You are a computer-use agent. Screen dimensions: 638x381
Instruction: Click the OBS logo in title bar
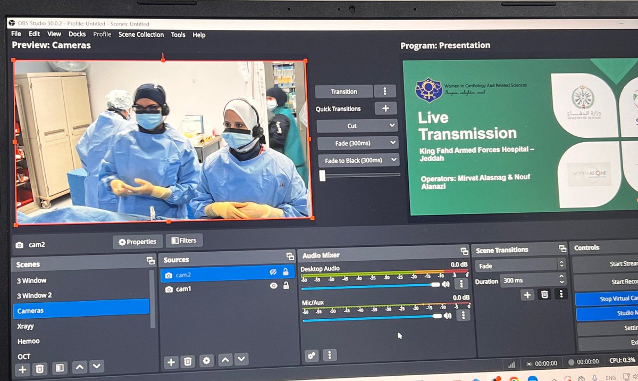point(12,23)
